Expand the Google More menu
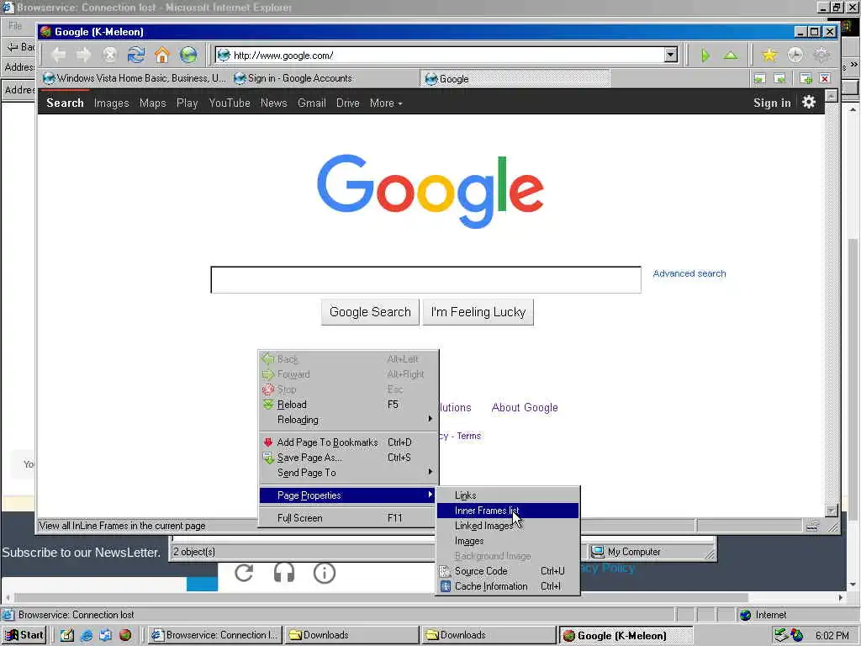This screenshot has height=646, width=861. 385,103
